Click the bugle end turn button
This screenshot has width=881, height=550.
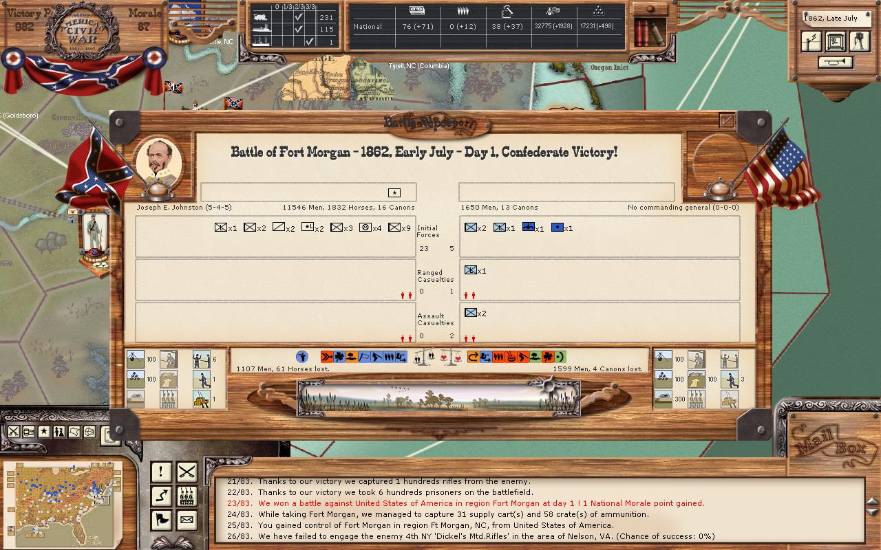coord(836,63)
